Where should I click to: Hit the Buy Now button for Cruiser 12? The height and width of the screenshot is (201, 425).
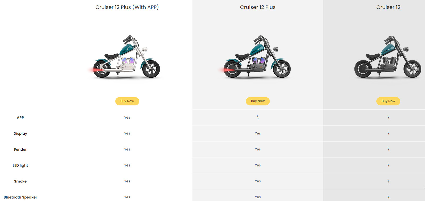pyautogui.click(x=388, y=101)
